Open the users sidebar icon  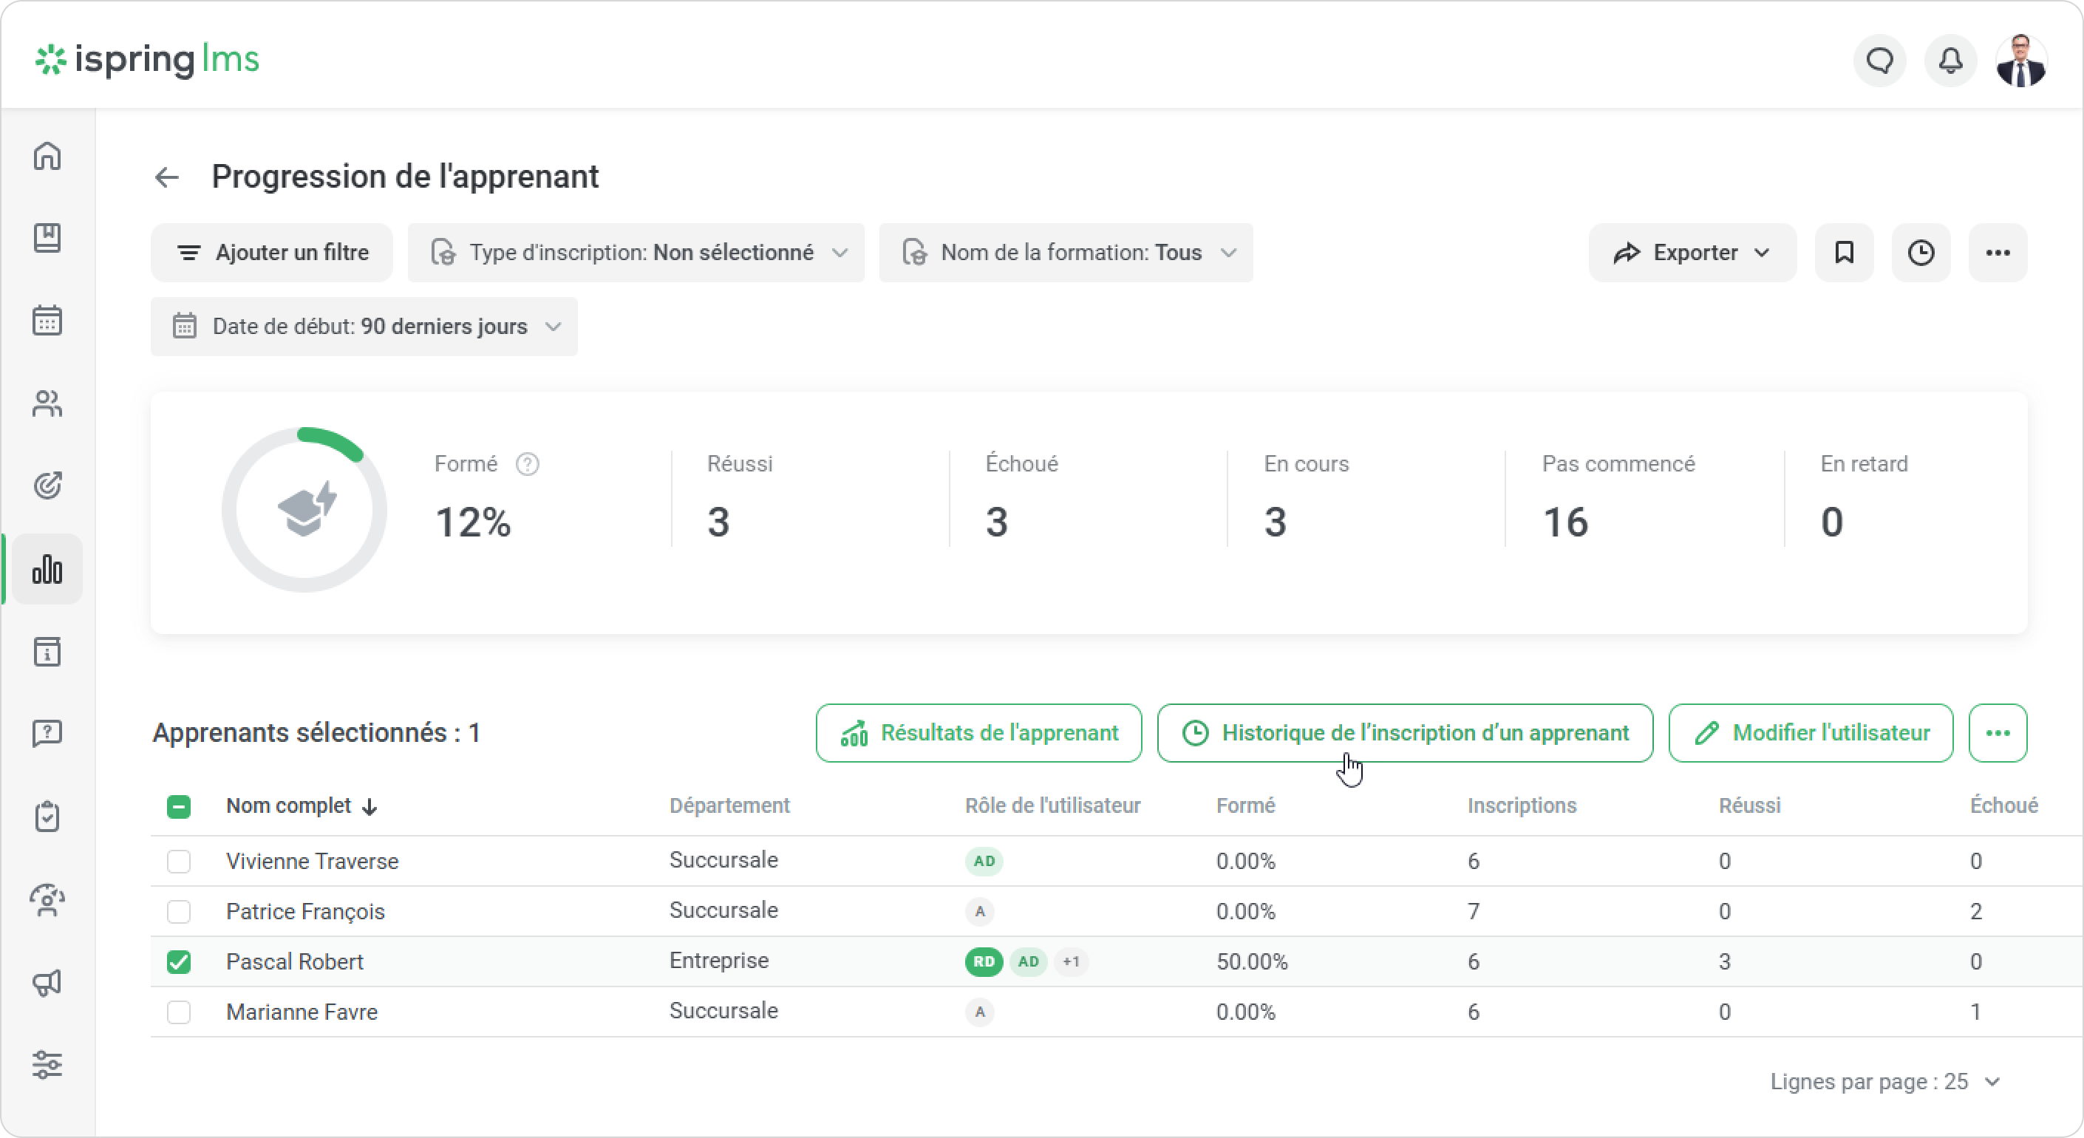click(48, 403)
